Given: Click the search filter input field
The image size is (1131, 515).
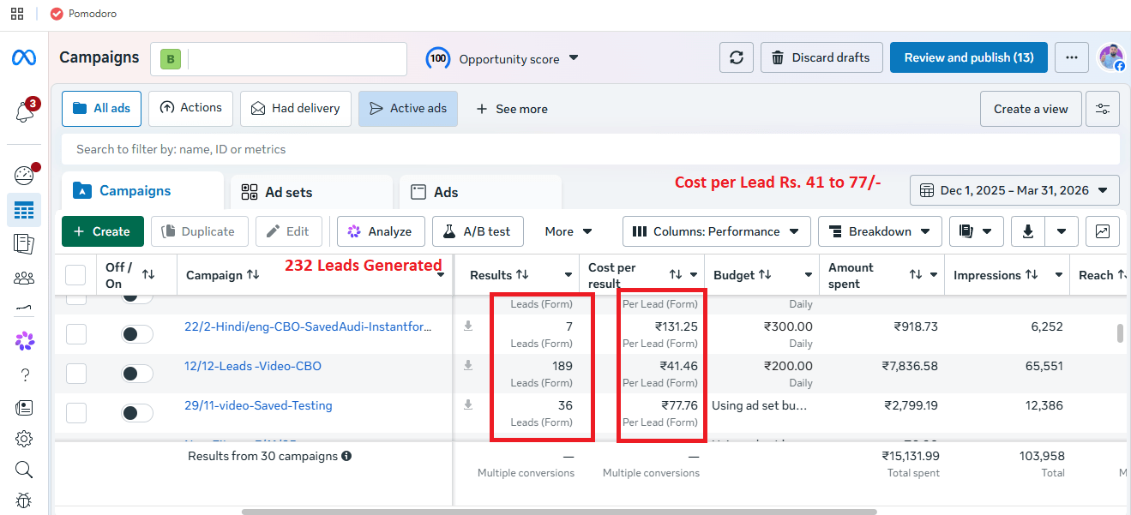Looking at the screenshot, I should (591, 149).
